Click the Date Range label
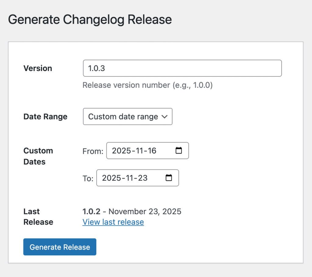The width and height of the screenshot is (312, 277). tap(45, 117)
